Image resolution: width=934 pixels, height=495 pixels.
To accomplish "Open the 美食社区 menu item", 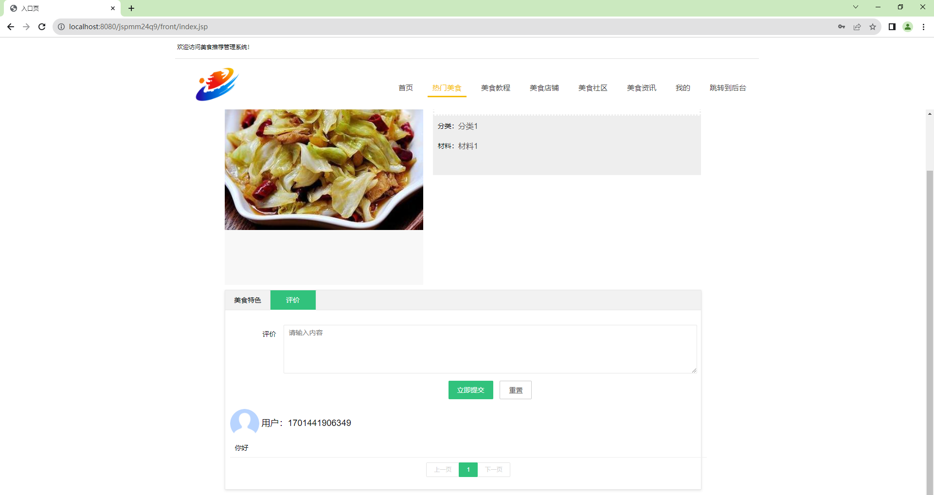I will tap(593, 88).
